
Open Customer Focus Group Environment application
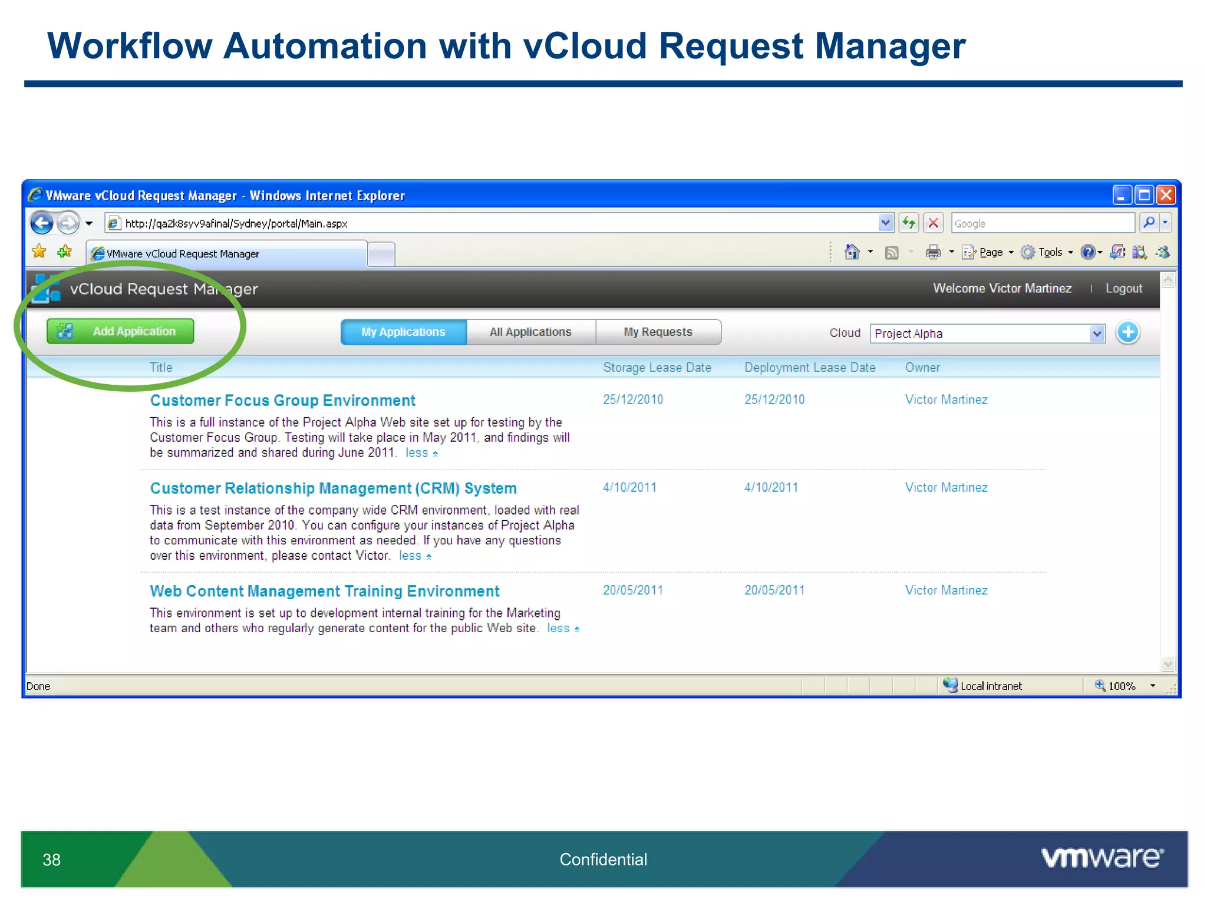(282, 401)
